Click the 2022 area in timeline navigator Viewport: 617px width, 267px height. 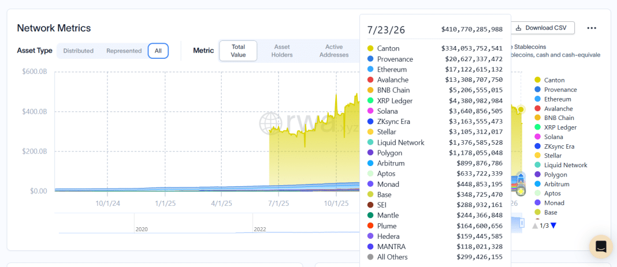pos(260,230)
